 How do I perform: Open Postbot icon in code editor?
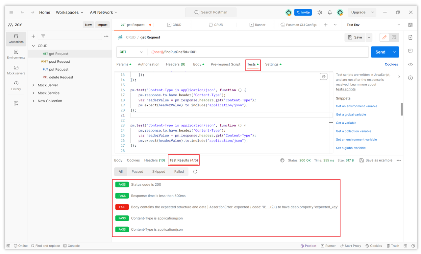tap(324, 76)
